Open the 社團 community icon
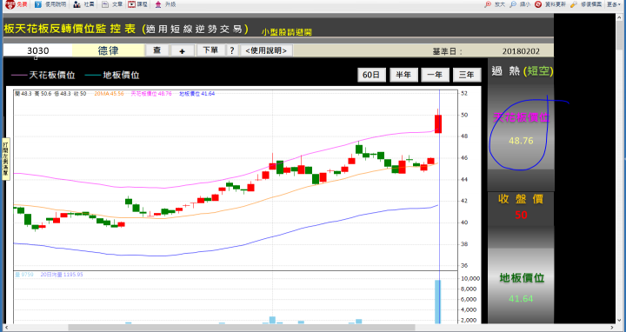The image size is (626, 332). point(77,4)
